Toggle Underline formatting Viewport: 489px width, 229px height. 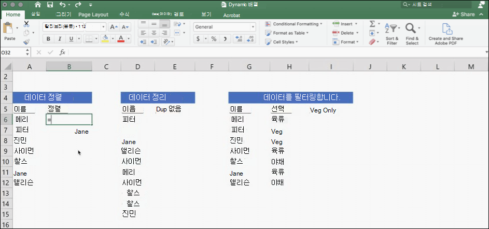tap(71, 39)
